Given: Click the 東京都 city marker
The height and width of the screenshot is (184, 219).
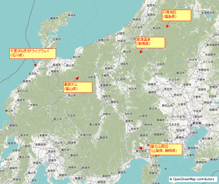Looking at the screenshot, I should click(x=191, y=125).
